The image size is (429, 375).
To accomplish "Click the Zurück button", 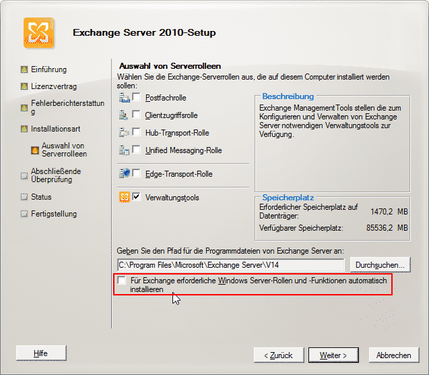I will tap(279, 355).
